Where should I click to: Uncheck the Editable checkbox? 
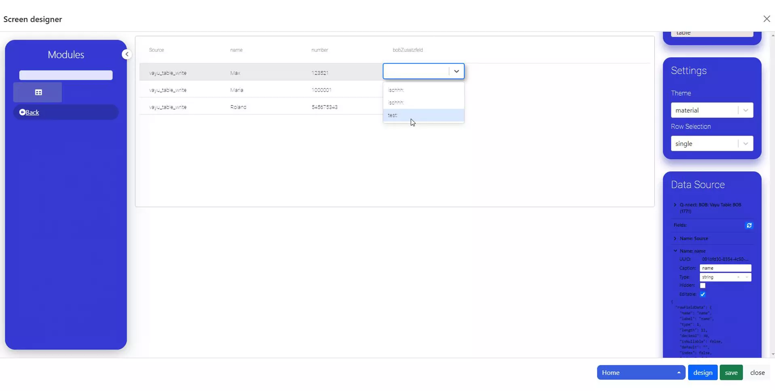703,294
